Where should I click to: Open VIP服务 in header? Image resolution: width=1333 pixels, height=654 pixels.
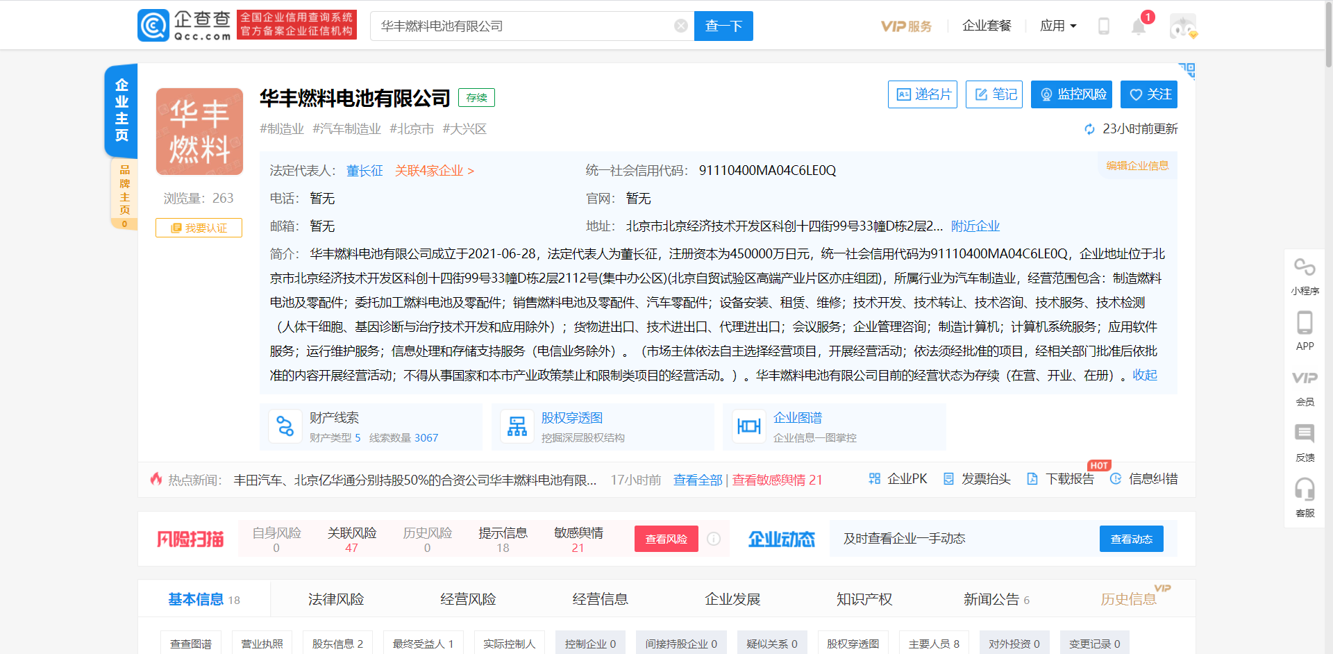(906, 26)
